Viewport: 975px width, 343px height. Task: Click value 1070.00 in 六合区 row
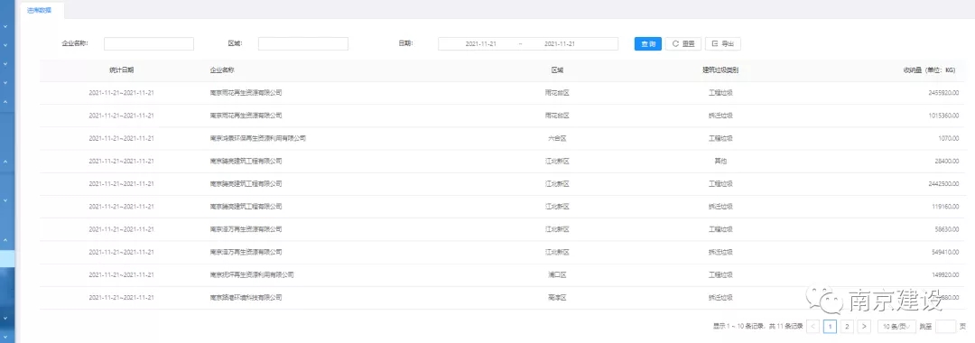949,139
